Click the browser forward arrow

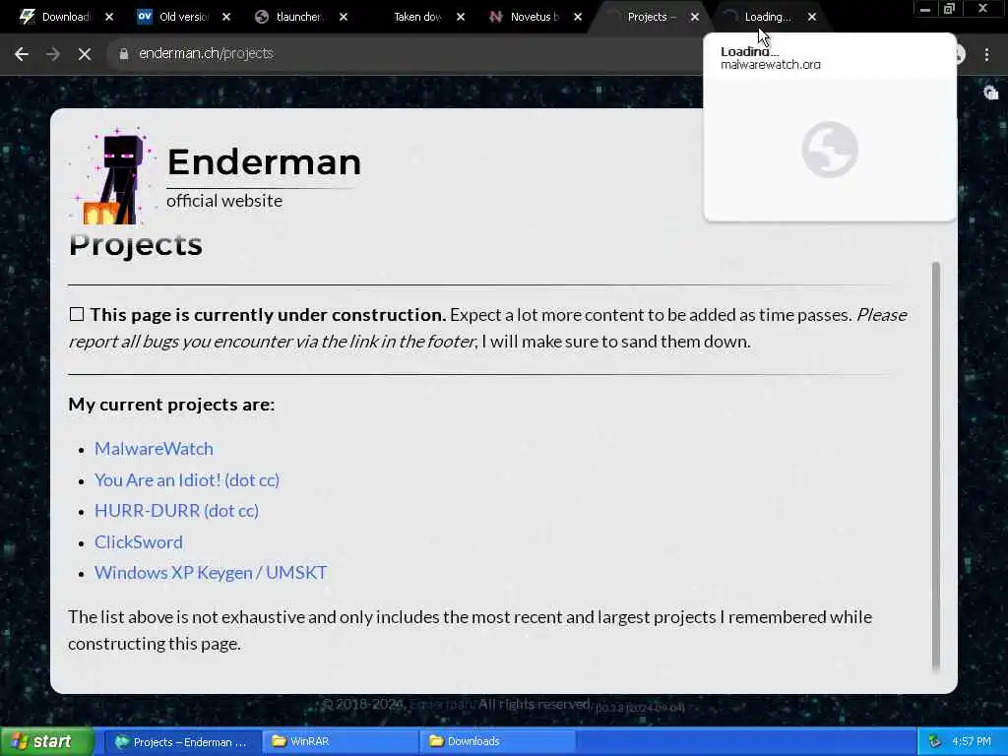53,54
